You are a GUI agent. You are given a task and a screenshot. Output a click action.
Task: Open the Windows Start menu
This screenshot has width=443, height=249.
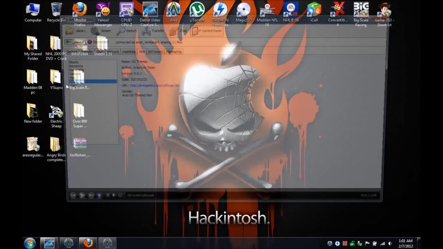coord(30,243)
